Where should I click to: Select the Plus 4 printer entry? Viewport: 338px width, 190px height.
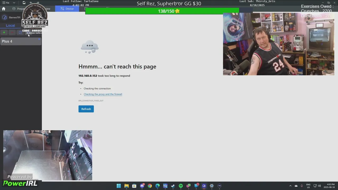tap(21, 41)
